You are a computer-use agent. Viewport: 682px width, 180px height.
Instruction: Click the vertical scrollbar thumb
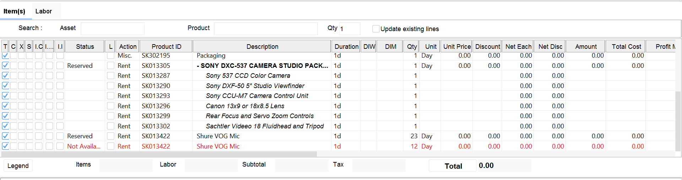(678, 120)
